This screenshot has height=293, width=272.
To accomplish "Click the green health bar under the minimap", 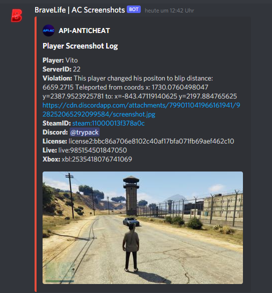I will point(60,281).
